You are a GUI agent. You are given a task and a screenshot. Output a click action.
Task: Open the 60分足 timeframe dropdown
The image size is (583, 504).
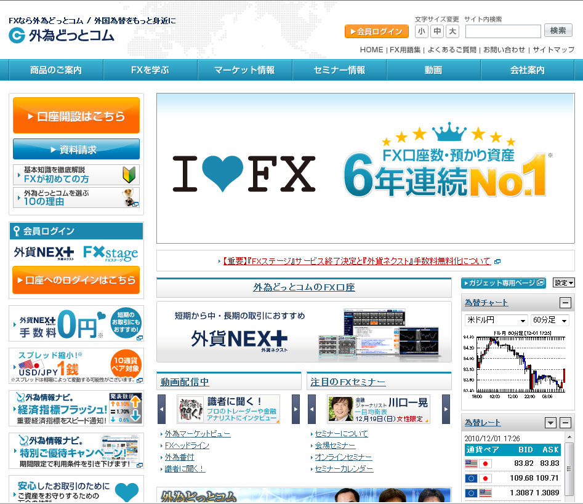click(550, 320)
